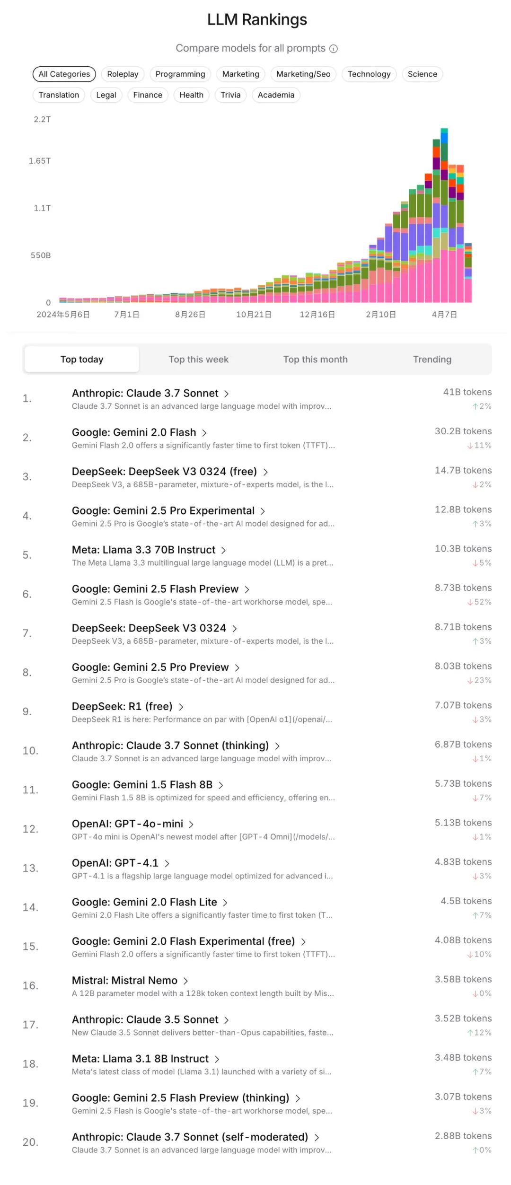Toggle the Programming category filter

[180, 74]
